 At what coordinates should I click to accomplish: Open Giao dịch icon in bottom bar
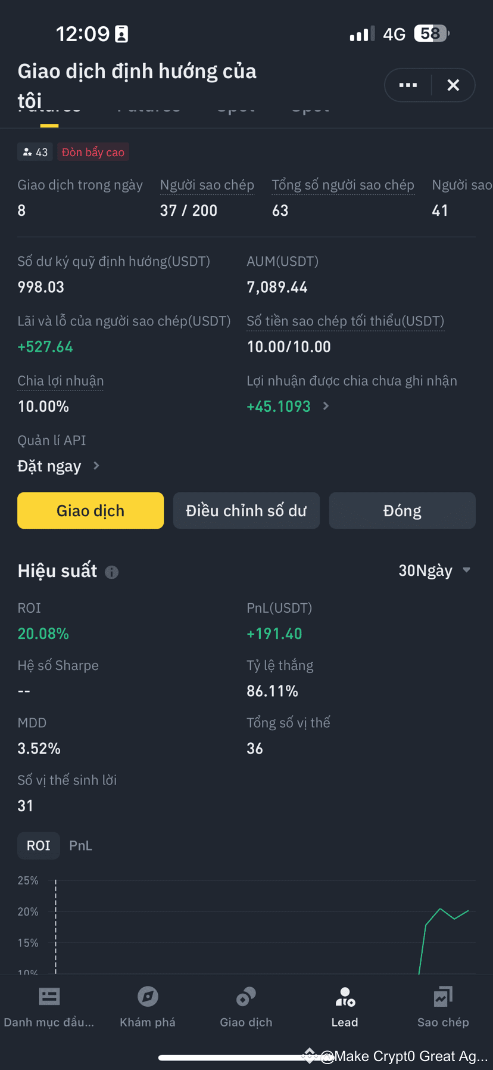coord(246,996)
